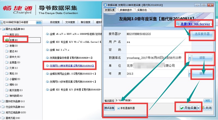Screen dimensions: 218x120
Task: Open 友商批量备份恢复【易代账20160626-1】 entry
Action: 71,58
